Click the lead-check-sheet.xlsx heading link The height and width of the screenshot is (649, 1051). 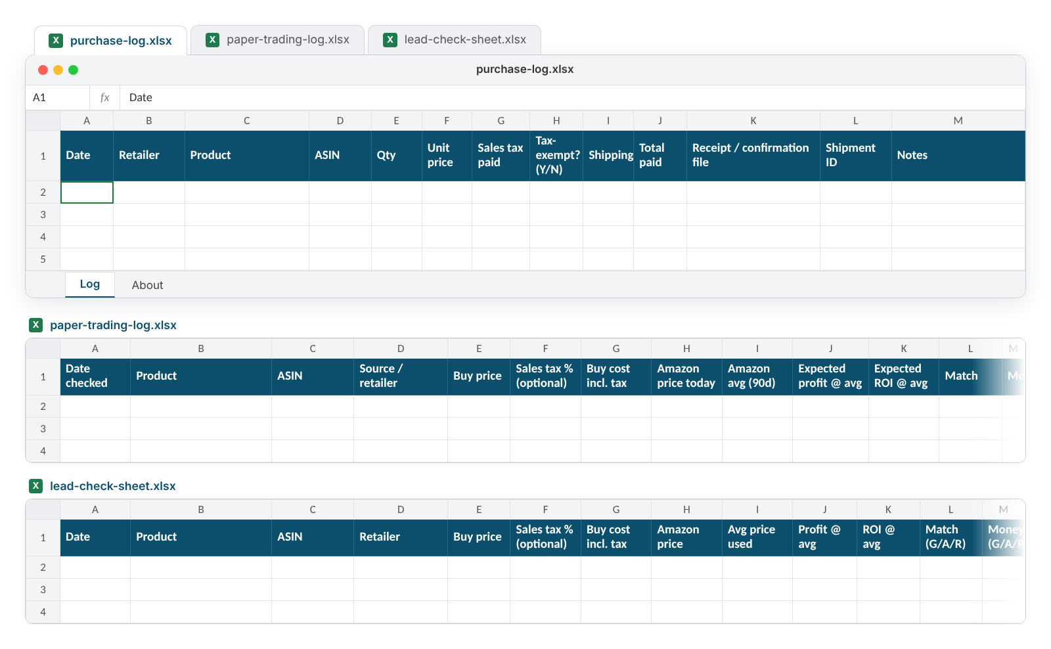click(113, 486)
